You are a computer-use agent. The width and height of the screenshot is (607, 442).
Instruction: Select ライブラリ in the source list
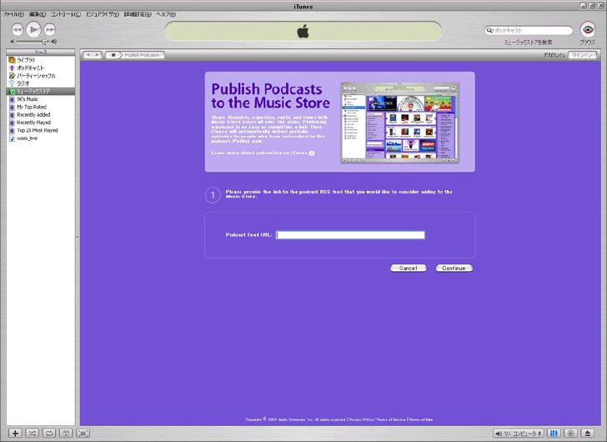(41, 60)
